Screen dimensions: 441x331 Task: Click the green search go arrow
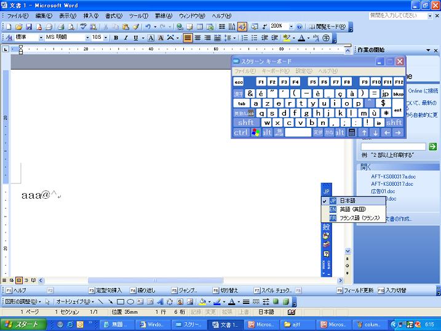pos(432,146)
